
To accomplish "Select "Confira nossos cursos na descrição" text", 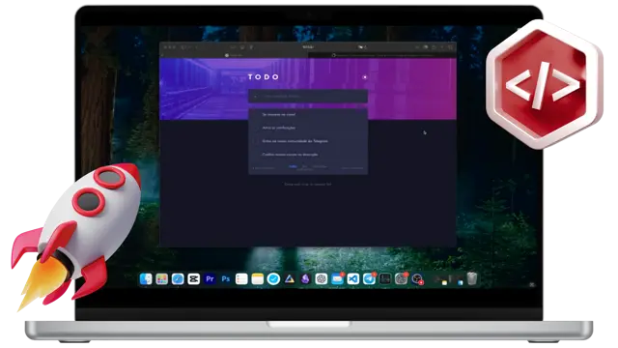I will 290,155.
